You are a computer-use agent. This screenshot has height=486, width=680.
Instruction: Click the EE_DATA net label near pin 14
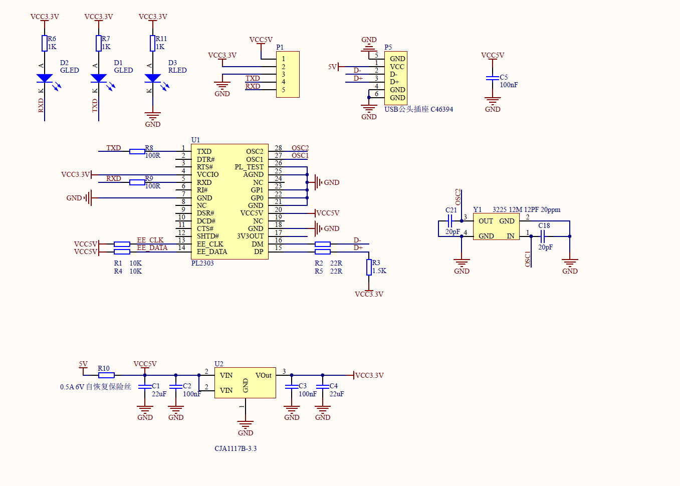coord(152,248)
